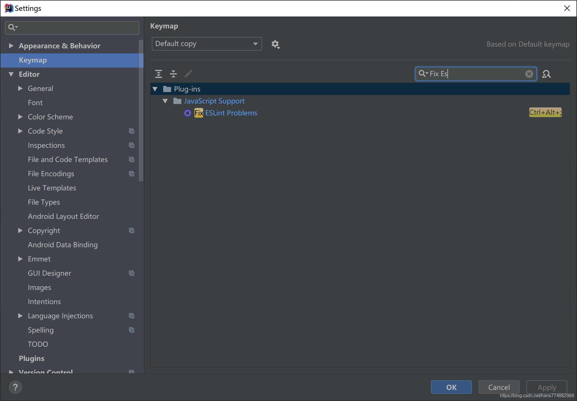
Task: Click the ESLint purple circle icon
Action: pyautogui.click(x=187, y=113)
